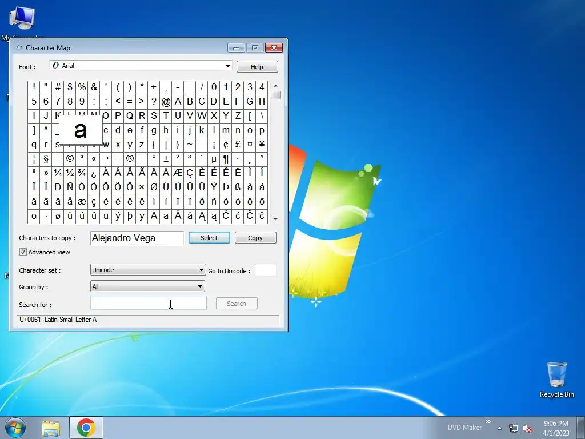The image size is (585, 439).
Task: Select the section § character
Action: [46, 159]
